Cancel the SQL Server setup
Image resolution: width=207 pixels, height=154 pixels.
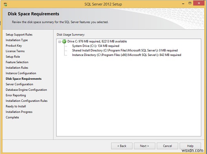(x=167, y=146)
